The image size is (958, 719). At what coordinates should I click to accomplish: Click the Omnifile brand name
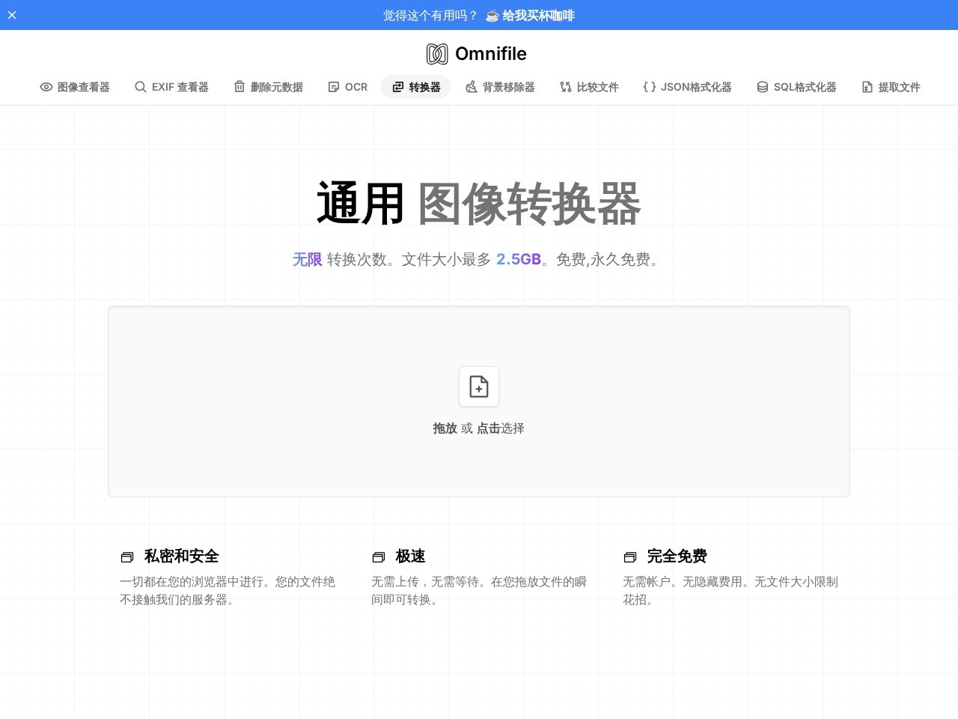491,54
